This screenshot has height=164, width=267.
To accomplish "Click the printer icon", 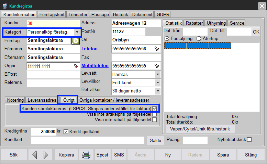I will [86, 155].
